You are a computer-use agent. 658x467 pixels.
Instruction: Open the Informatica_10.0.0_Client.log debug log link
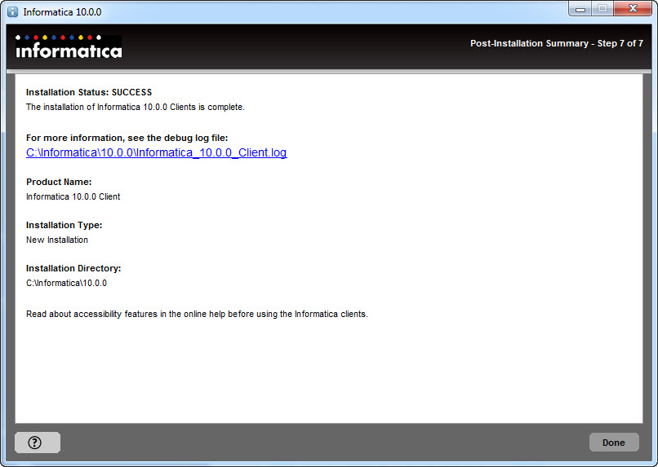(x=156, y=152)
